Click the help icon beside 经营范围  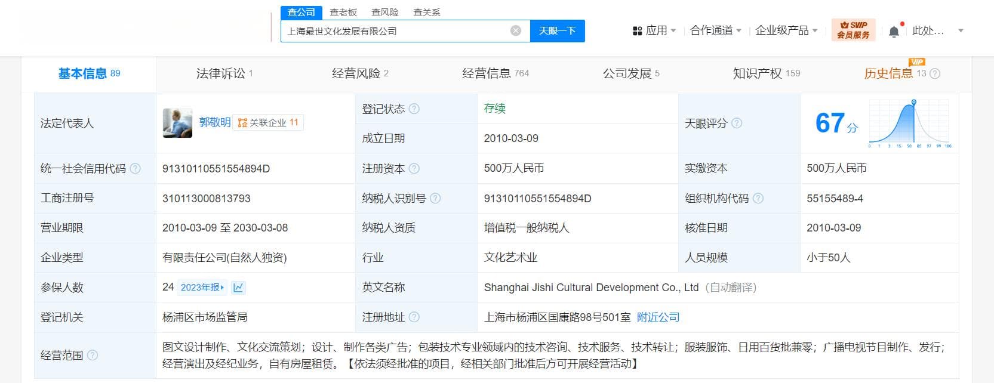(92, 355)
